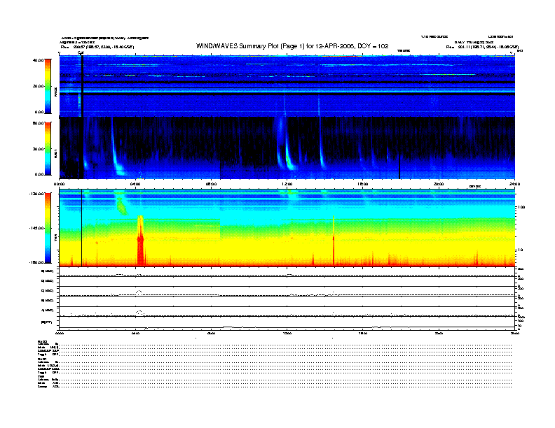Click the 10 label on TNR right axis
Image resolution: width=555 pixels, height=428 pixels.
point(521,250)
